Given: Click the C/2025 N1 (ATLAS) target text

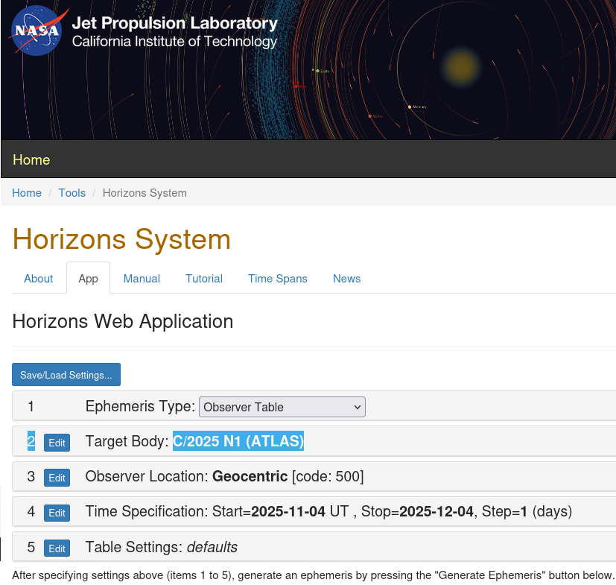Looking at the screenshot, I should click(x=238, y=441).
